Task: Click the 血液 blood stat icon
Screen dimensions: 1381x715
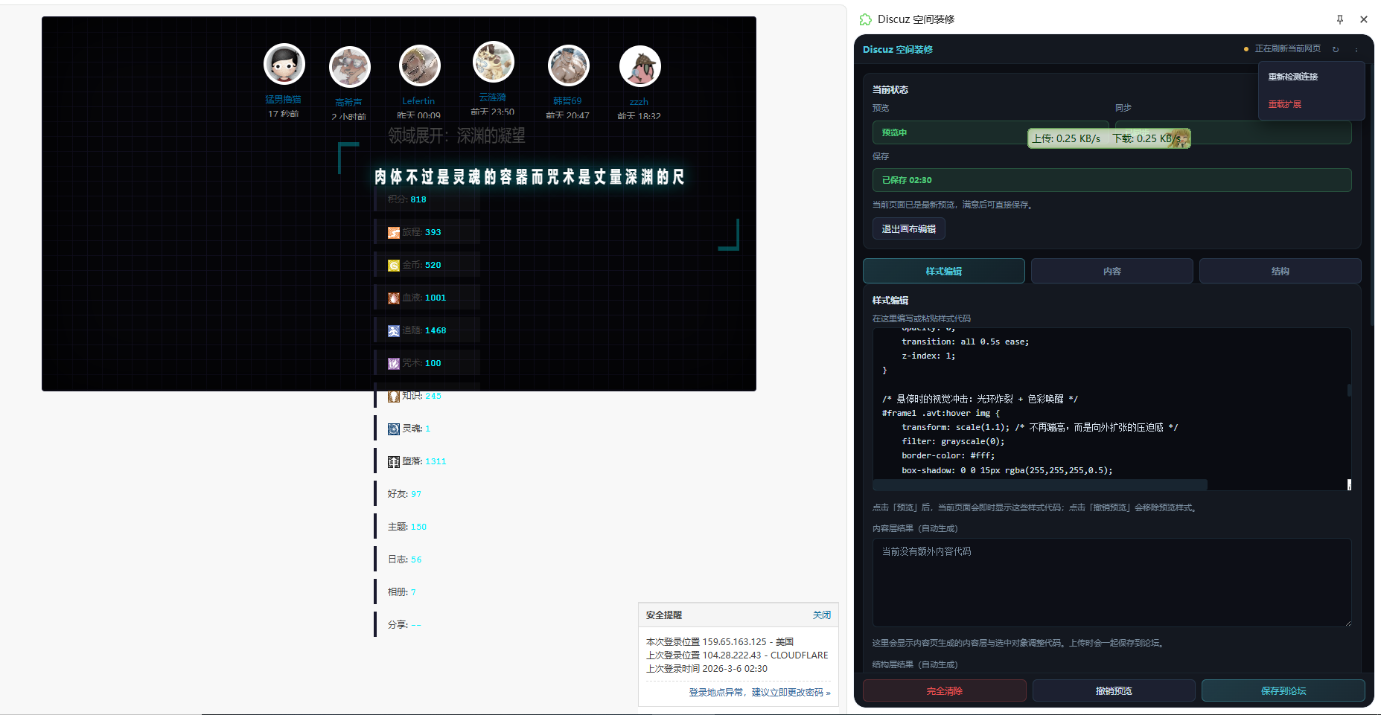Action: 394,298
